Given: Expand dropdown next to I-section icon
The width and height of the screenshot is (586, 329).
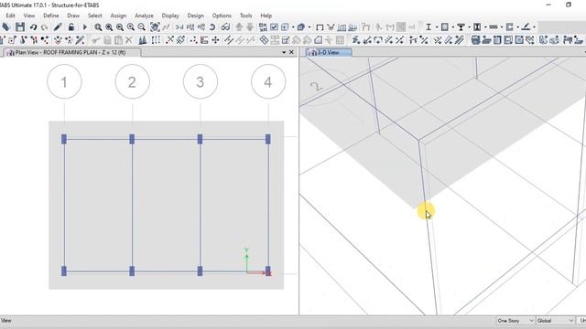Looking at the screenshot, I should (x=437, y=27).
